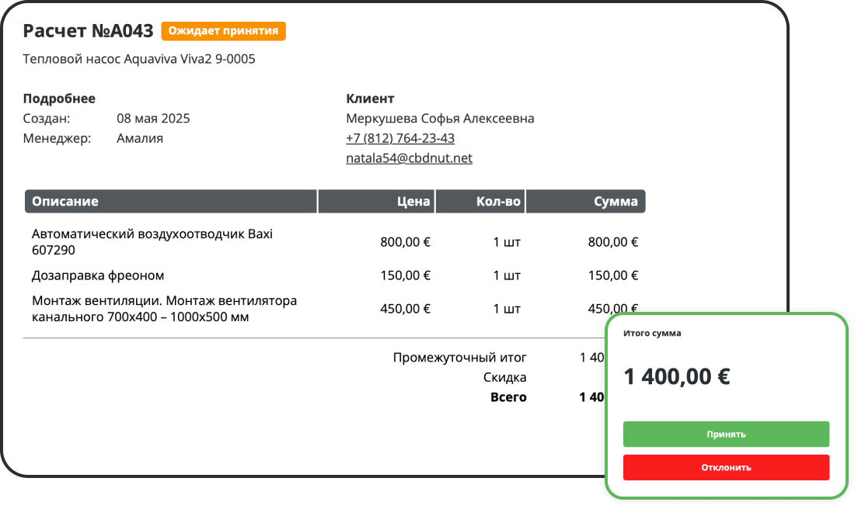Image resolution: width=858 pixels, height=509 pixels.
Task: Click the Тепловой насос Aquaviva subtitle
Action: click(138, 58)
